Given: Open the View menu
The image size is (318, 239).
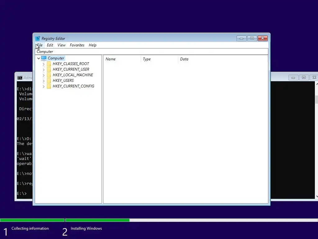Looking at the screenshot, I should click(x=61, y=45).
